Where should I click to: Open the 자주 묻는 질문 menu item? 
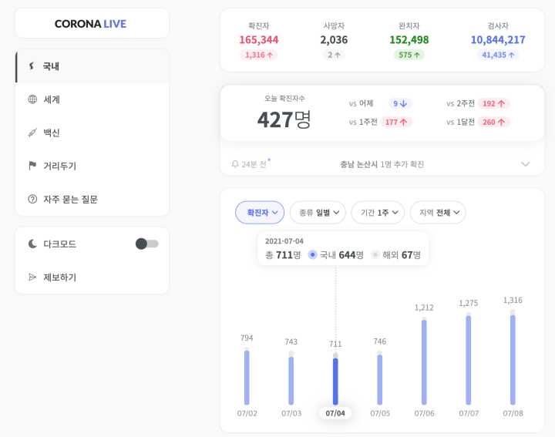(x=92, y=199)
